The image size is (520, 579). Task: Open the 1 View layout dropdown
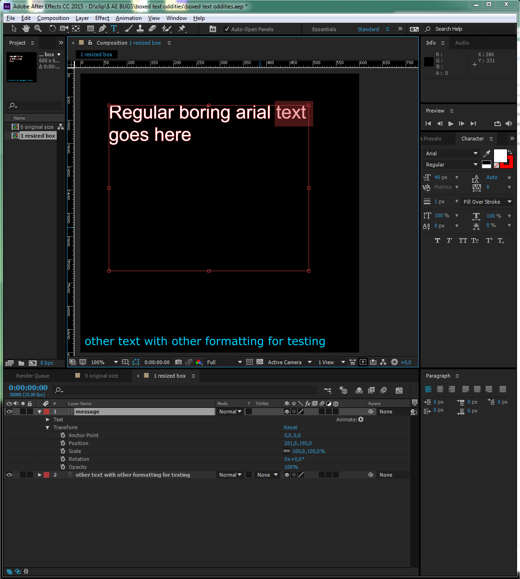coord(331,362)
